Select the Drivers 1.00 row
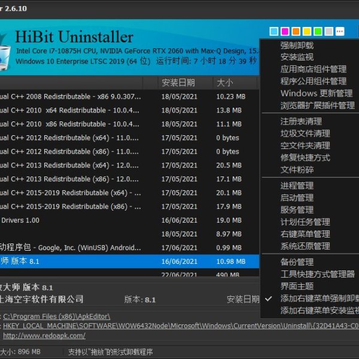Viewport: 359px width, 359px height. coord(130,220)
